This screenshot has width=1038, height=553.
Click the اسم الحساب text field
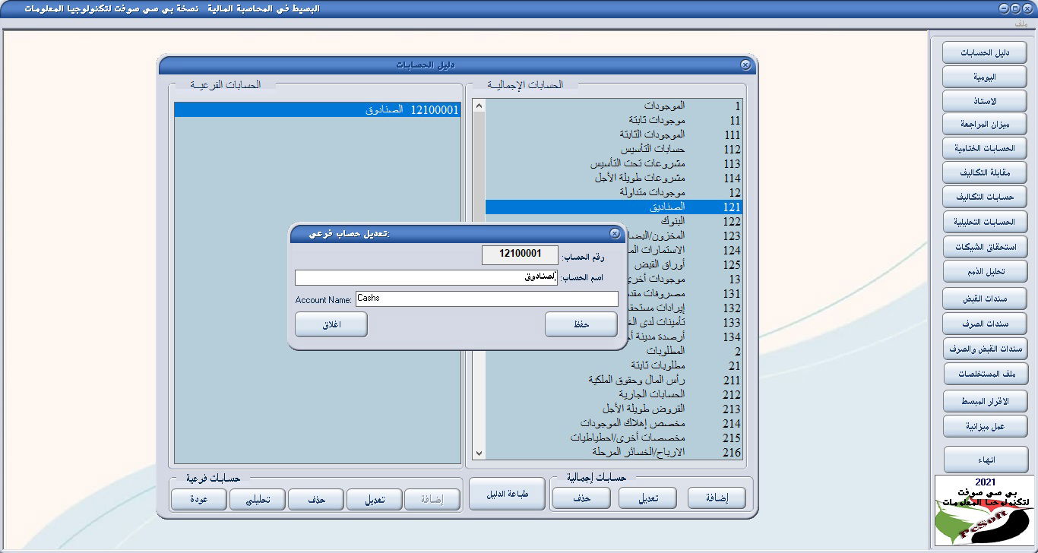point(426,277)
